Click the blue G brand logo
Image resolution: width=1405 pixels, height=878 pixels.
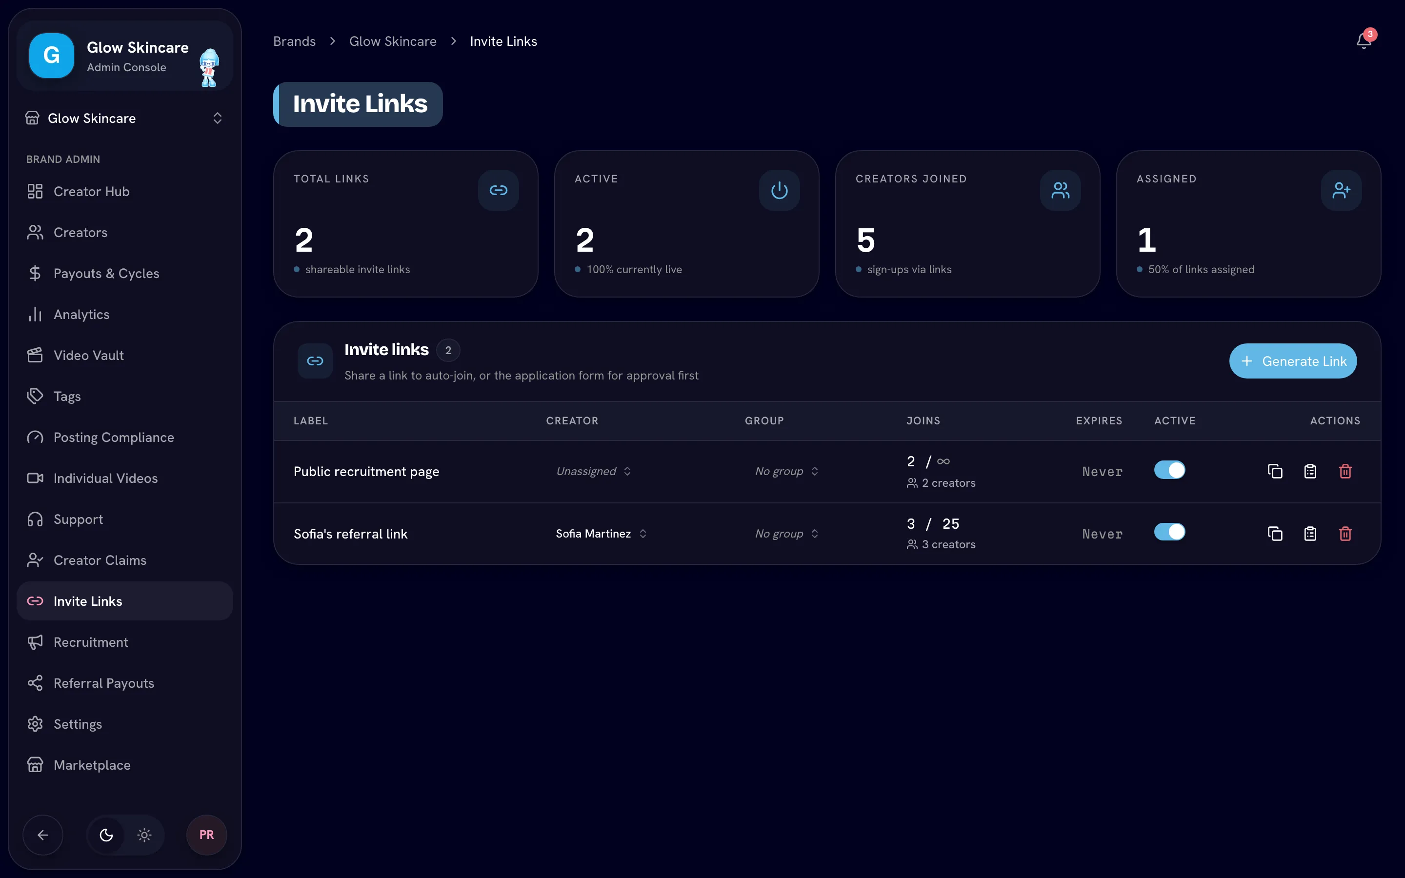point(52,55)
